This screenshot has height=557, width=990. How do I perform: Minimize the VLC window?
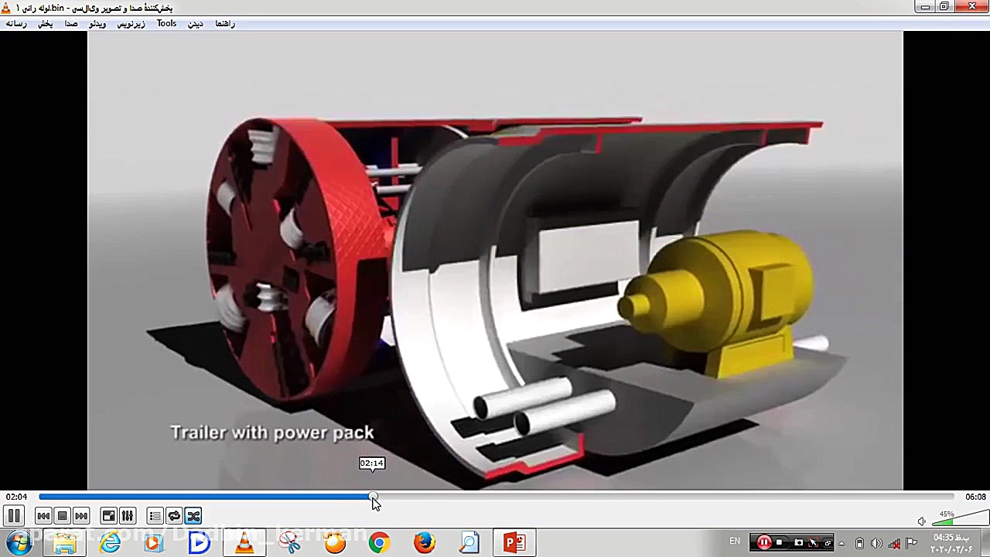[x=925, y=7]
